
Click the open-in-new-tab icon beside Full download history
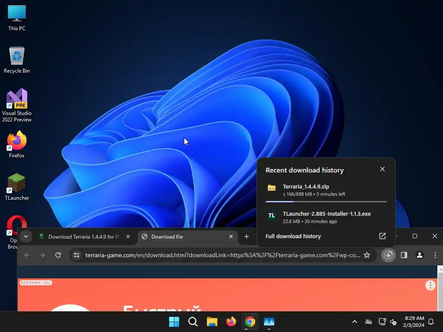point(382,236)
